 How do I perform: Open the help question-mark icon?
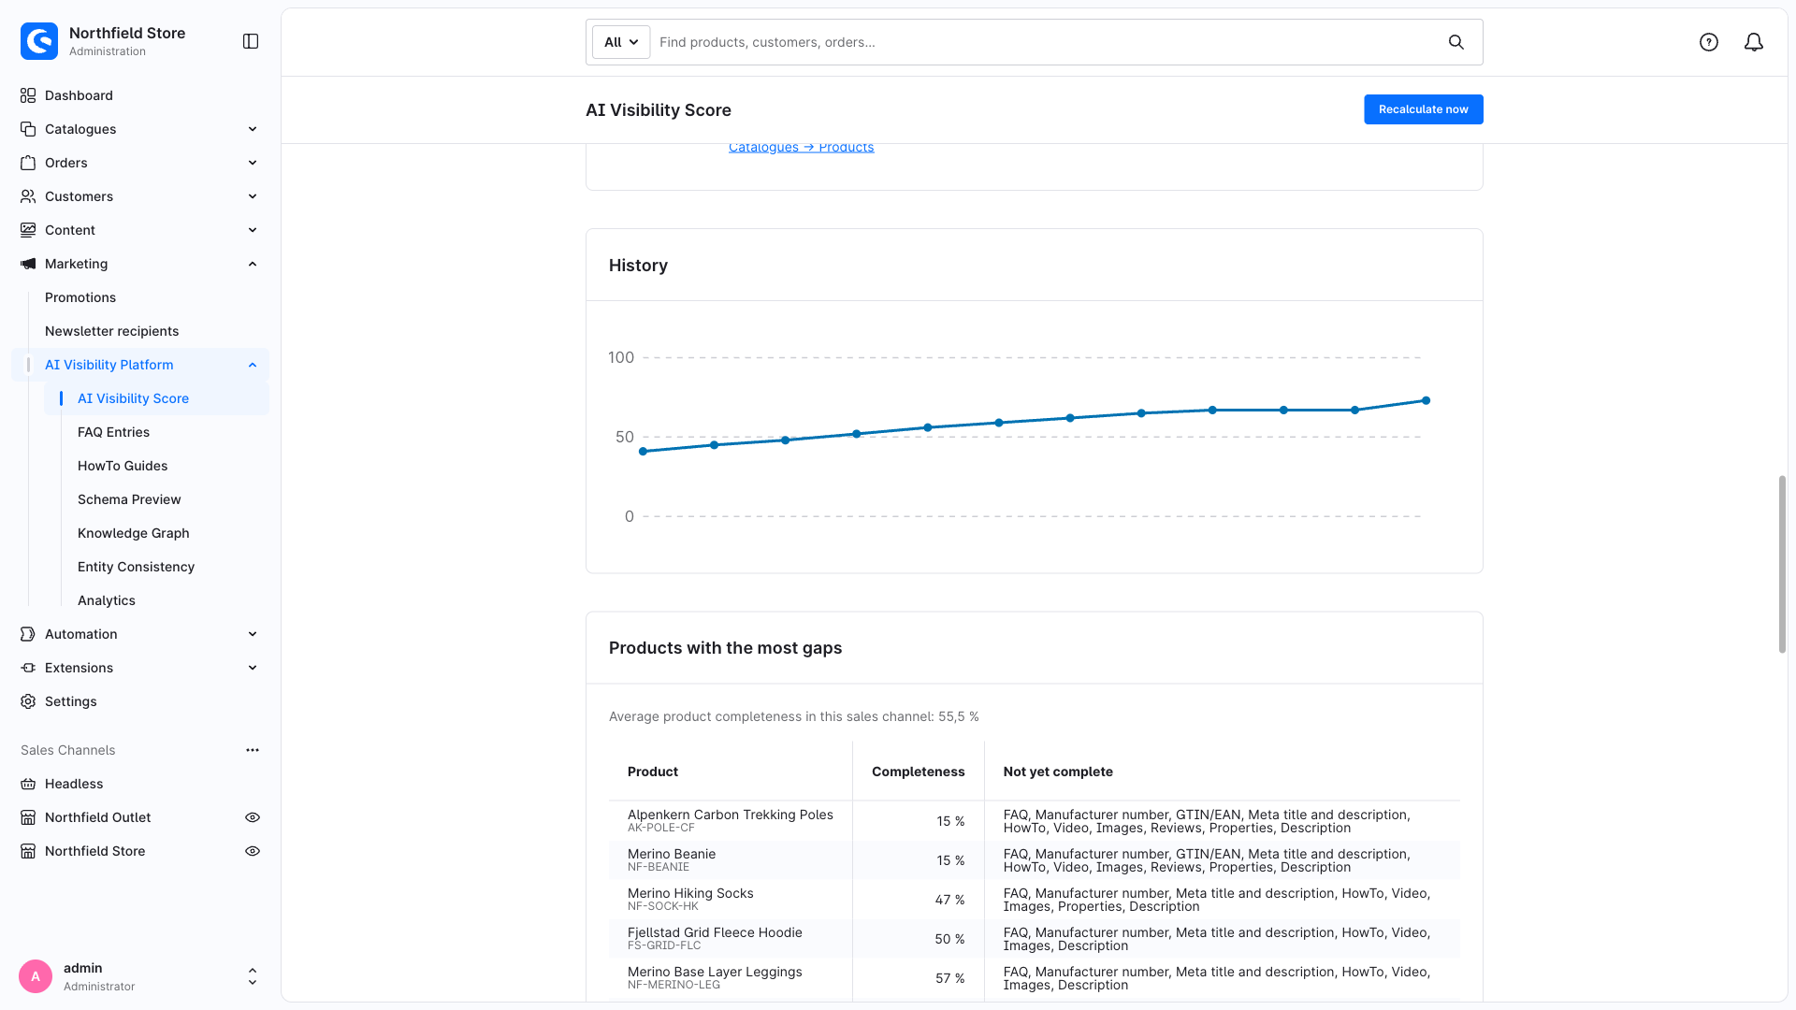pyautogui.click(x=1709, y=42)
